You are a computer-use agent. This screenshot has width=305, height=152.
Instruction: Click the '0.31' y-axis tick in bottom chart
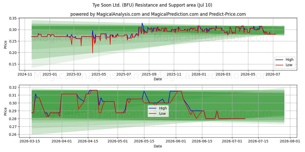(13, 95)
